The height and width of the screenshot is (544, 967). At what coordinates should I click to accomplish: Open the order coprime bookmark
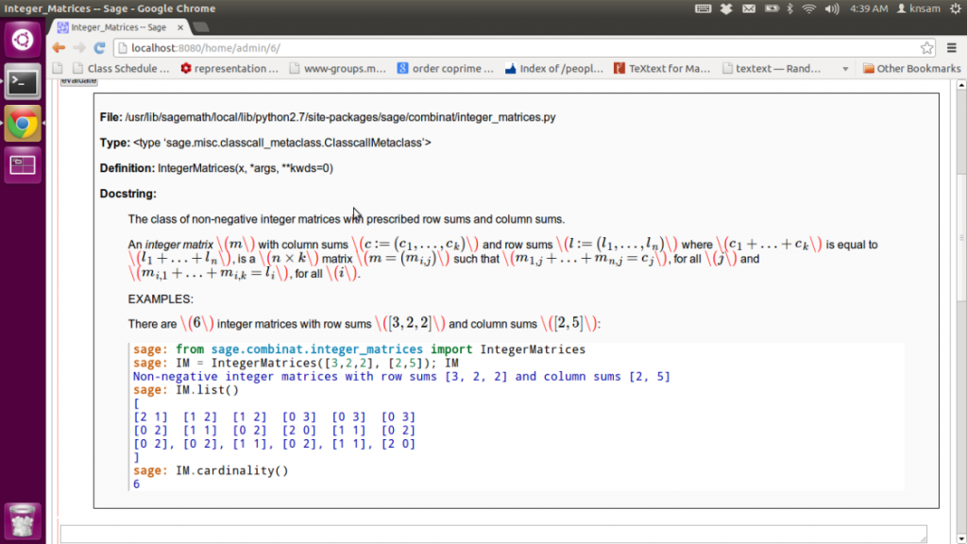(446, 68)
